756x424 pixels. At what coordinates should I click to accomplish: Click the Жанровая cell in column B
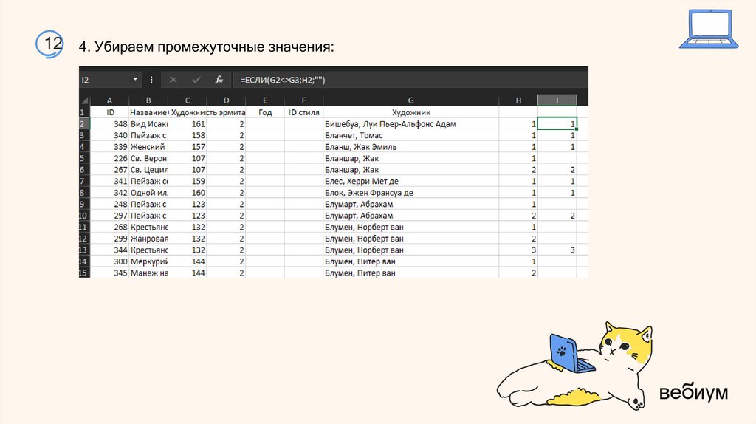[148, 239]
